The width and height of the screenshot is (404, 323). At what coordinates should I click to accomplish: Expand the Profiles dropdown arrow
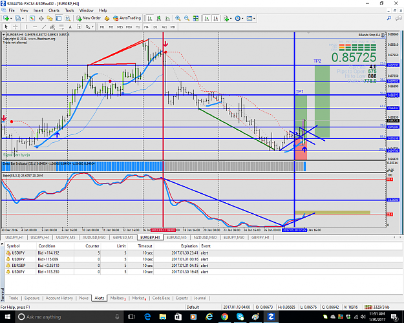coord(23,19)
